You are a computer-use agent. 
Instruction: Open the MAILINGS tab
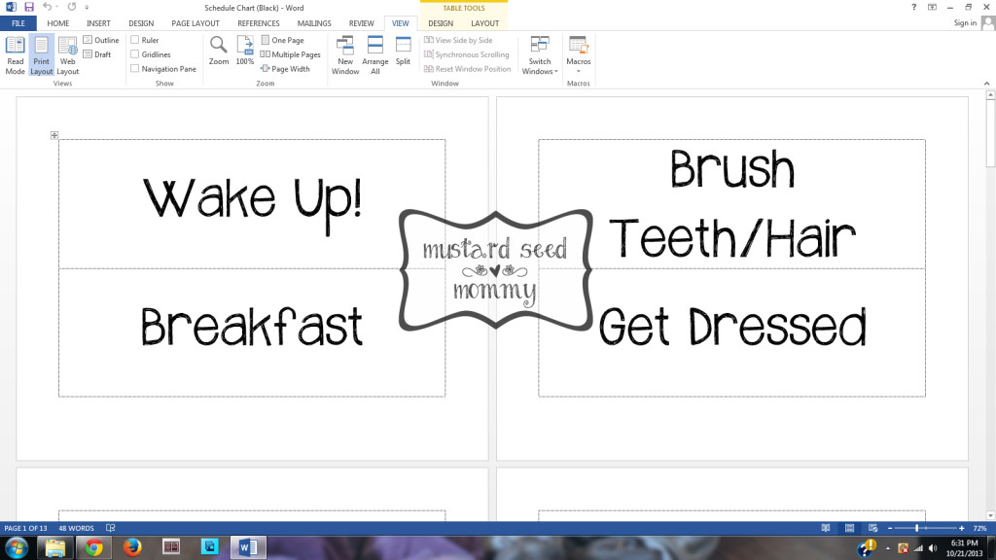pos(314,23)
